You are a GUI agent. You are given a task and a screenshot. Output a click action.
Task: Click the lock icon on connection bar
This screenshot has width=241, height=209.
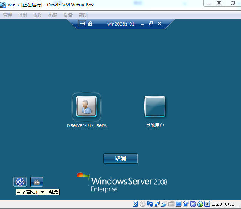click(x=90, y=24)
